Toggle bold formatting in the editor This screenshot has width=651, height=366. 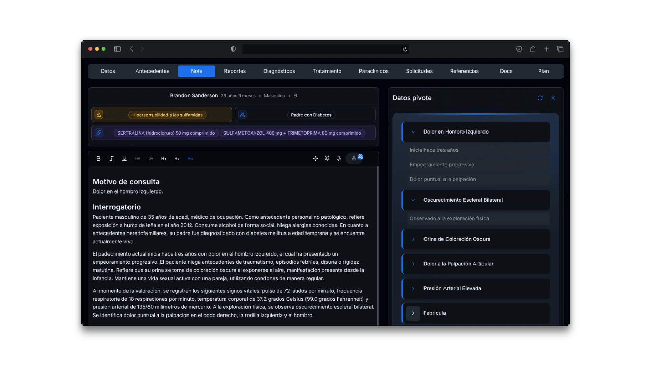(98, 158)
